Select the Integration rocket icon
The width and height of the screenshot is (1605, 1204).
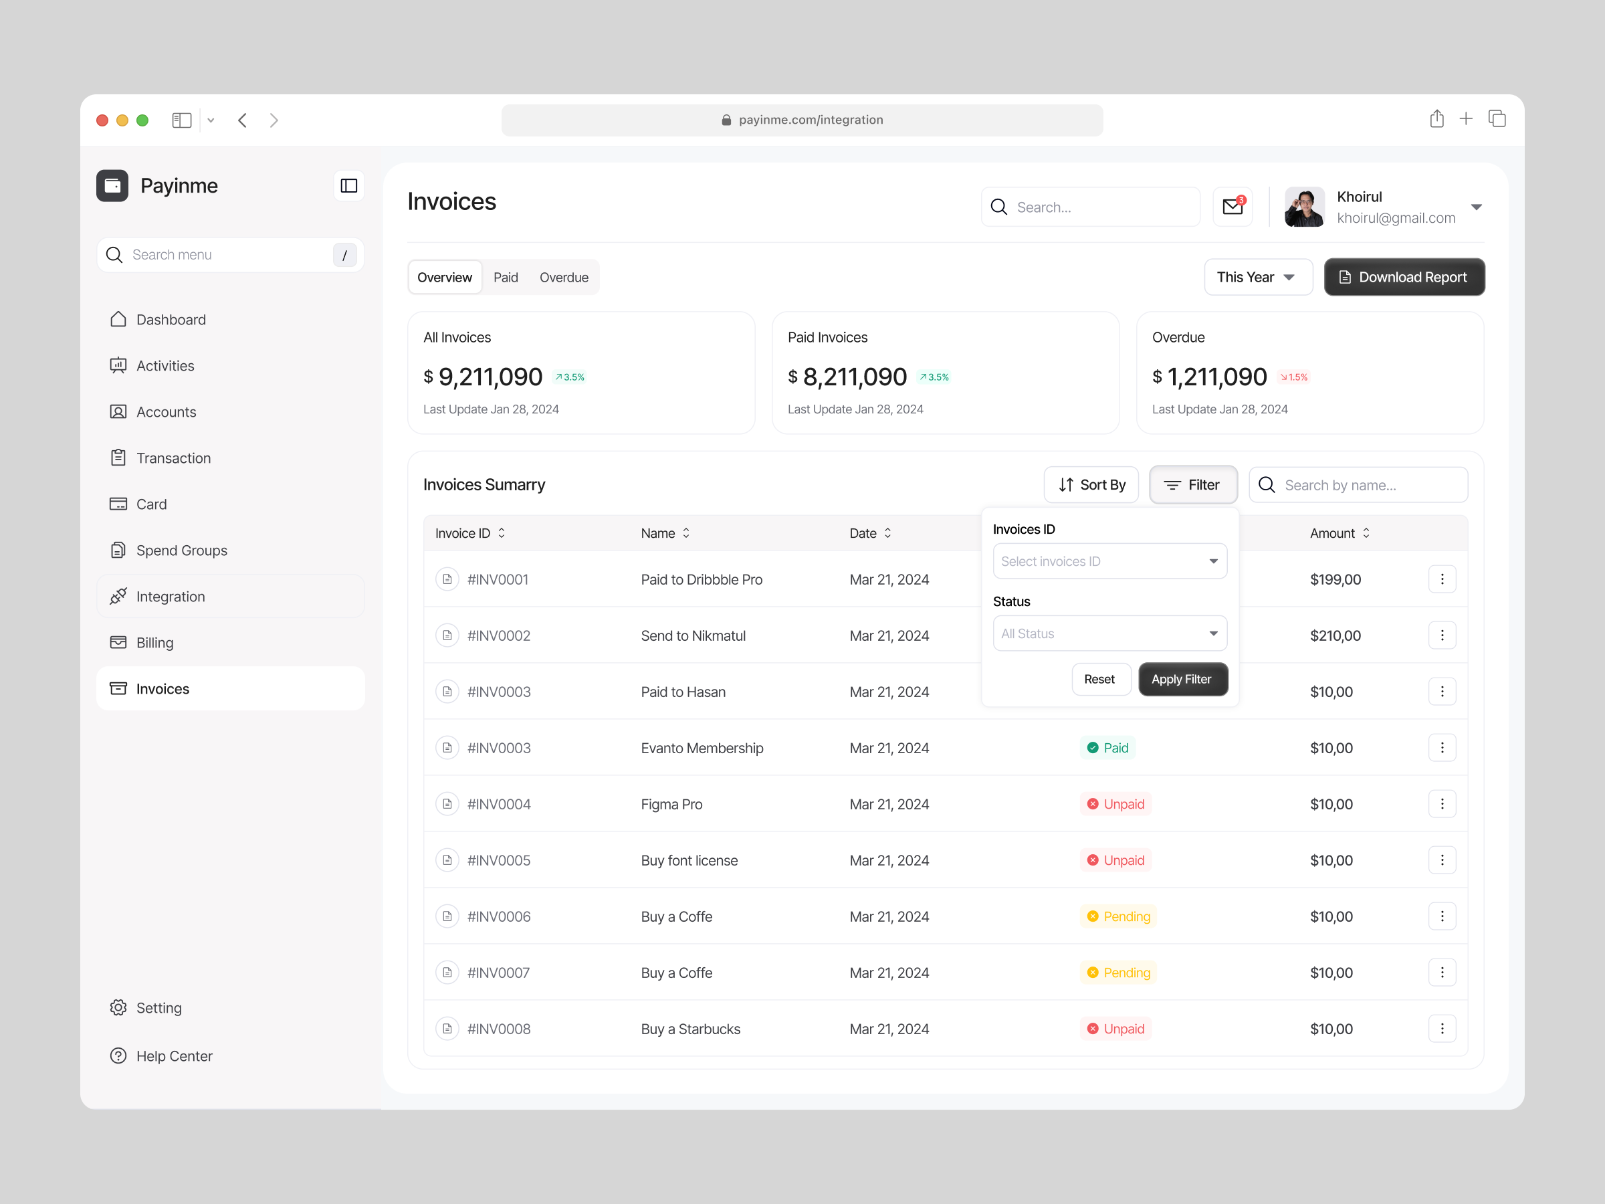tap(119, 596)
